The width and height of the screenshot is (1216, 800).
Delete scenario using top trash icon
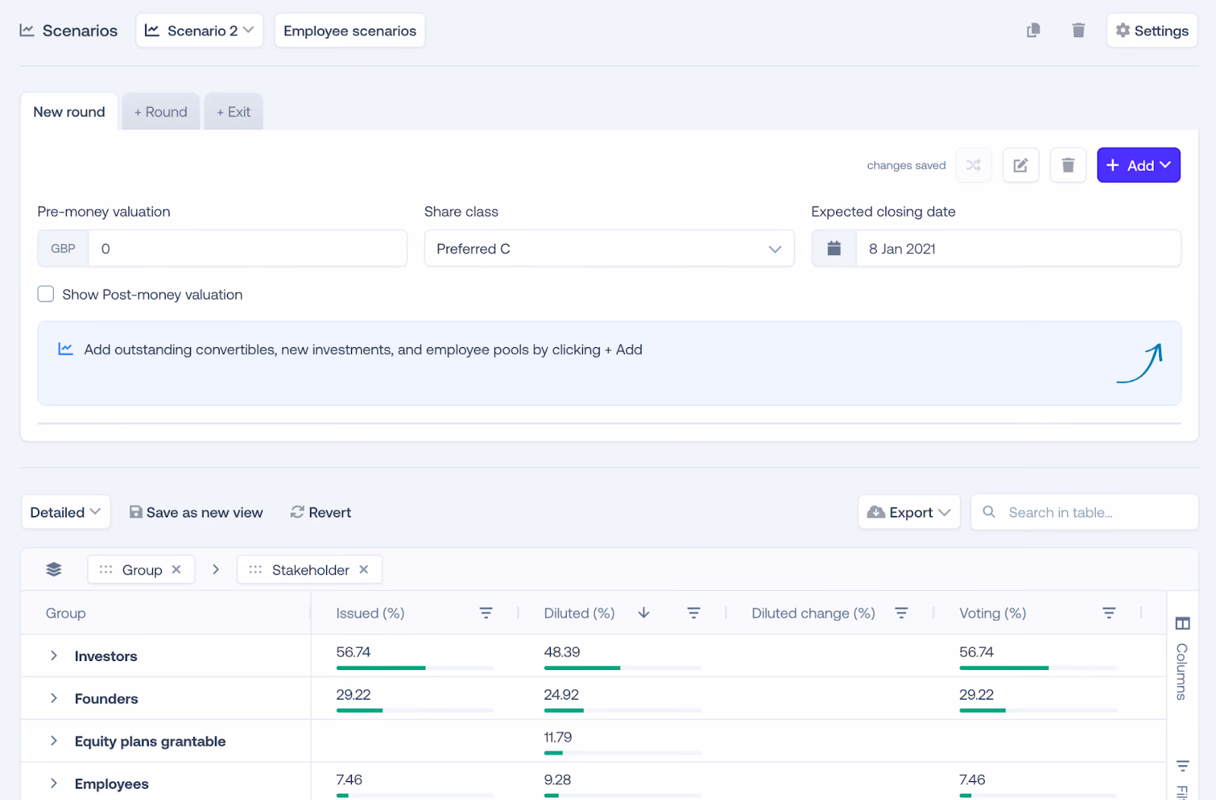[1078, 30]
